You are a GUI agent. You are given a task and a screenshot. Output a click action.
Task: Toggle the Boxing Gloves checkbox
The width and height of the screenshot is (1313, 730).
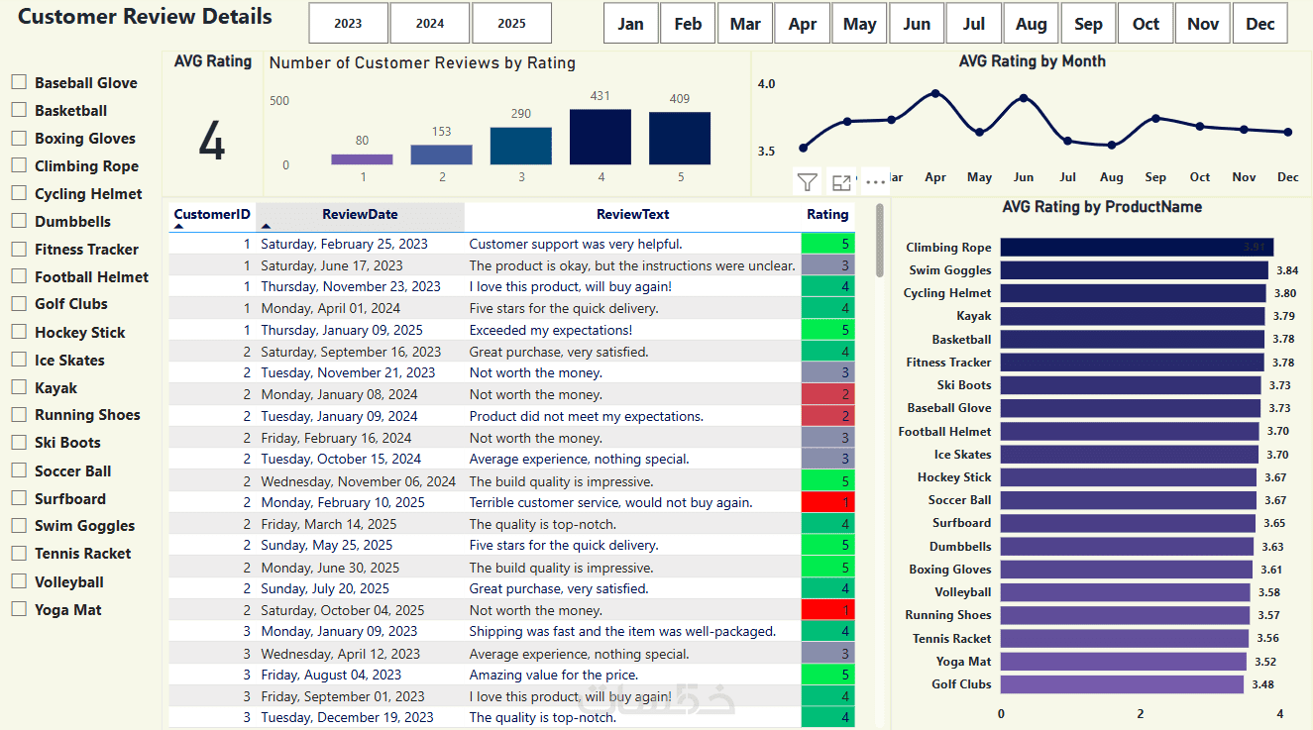pyautogui.click(x=19, y=138)
